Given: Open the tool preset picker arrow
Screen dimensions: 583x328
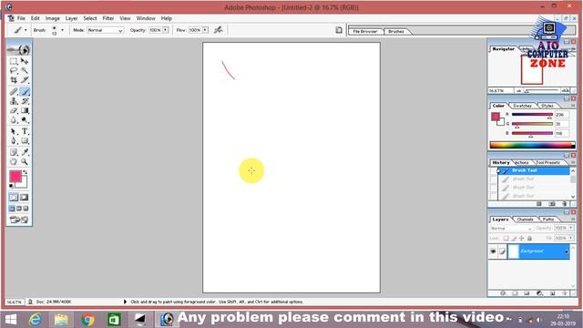Looking at the screenshot, I should tap(26, 30).
